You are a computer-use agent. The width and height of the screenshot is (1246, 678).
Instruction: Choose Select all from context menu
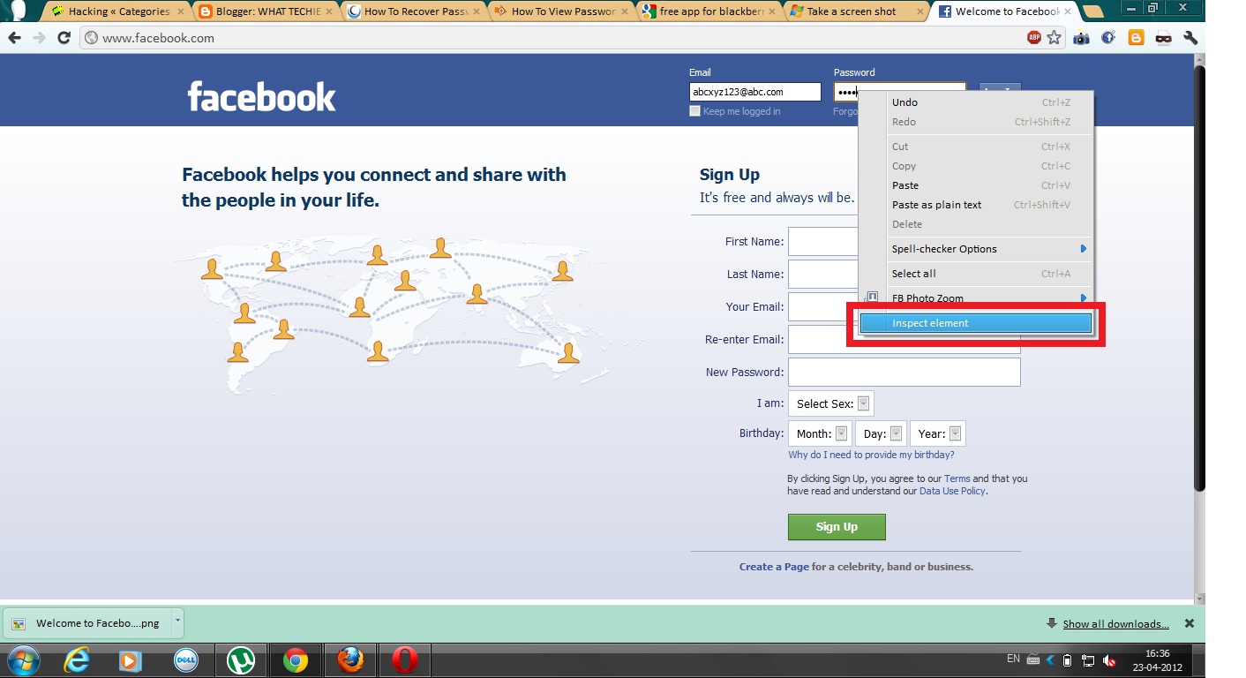pos(989,274)
